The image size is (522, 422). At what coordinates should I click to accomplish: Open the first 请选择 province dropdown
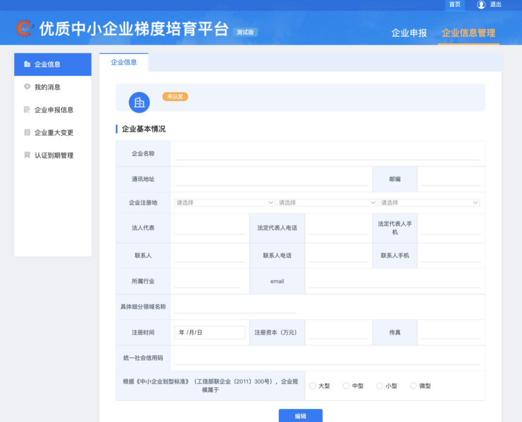point(224,202)
